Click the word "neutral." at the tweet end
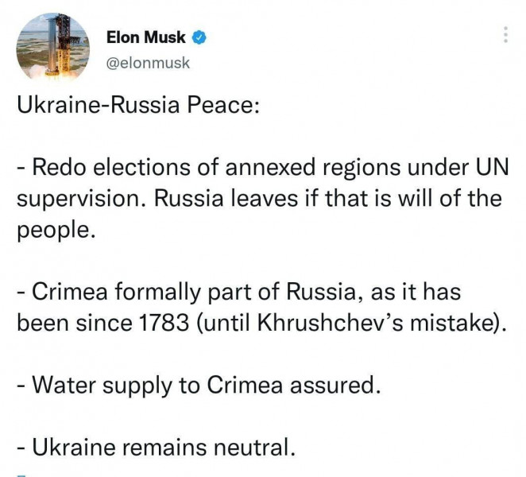The image size is (526, 477). pyautogui.click(x=254, y=448)
